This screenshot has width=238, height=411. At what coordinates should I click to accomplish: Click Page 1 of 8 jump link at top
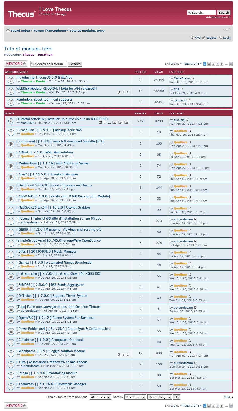[191, 64]
